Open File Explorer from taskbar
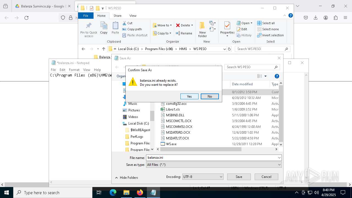Screen dimensions: 352x198 pyautogui.click(x=127, y=193)
